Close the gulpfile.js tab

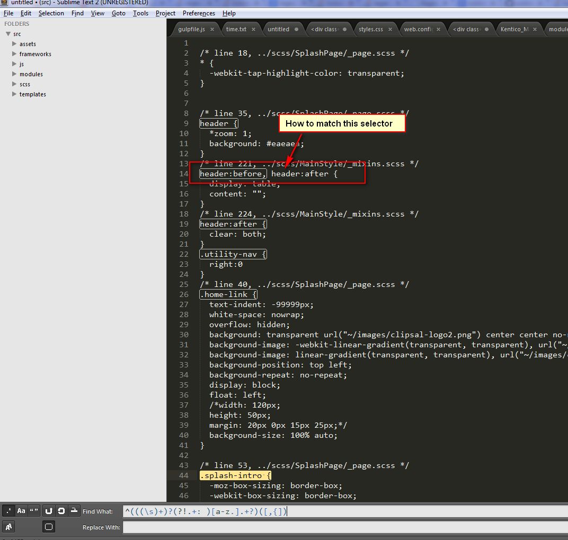pyautogui.click(x=212, y=29)
